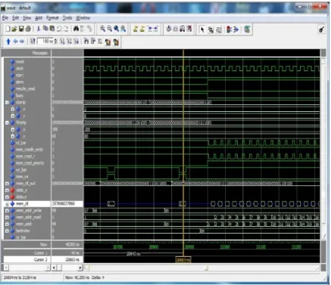This screenshot has height=285, width=331.
Task: Click the Zoom Mode tool beside the pointer
Action: [x=211, y=29]
